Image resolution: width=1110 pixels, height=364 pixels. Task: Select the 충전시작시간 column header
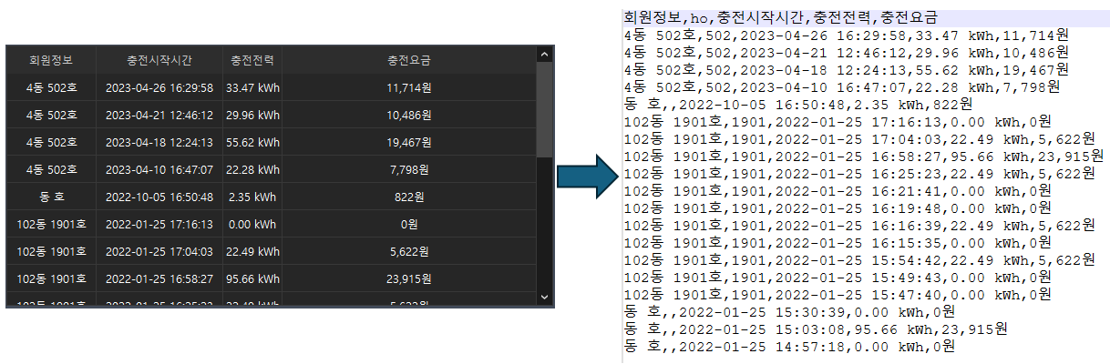[x=159, y=61]
